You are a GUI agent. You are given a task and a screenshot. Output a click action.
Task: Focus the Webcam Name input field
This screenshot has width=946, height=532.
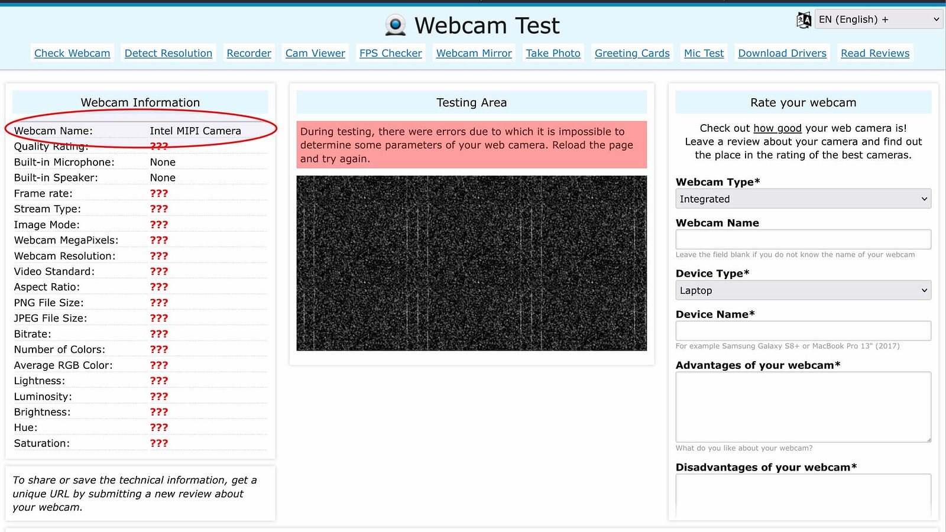point(803,239)
